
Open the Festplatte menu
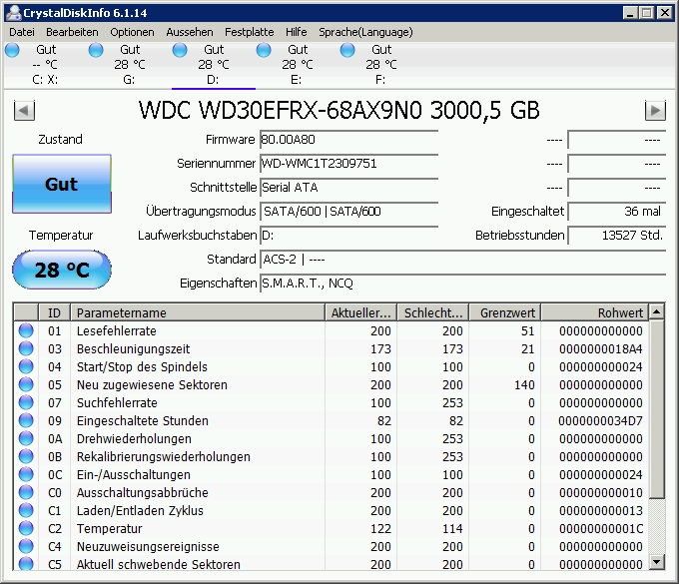click(x=249, y=32)
